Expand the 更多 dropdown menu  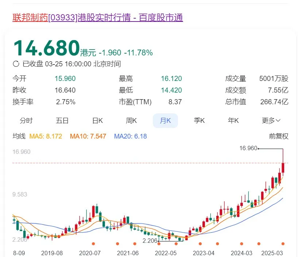pos(271,121)
